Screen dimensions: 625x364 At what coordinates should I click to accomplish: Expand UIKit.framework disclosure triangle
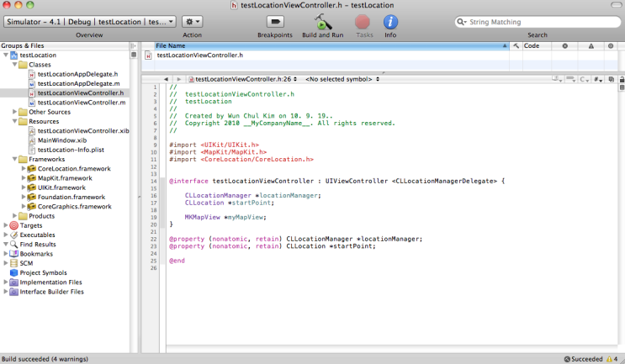[24, 187]
